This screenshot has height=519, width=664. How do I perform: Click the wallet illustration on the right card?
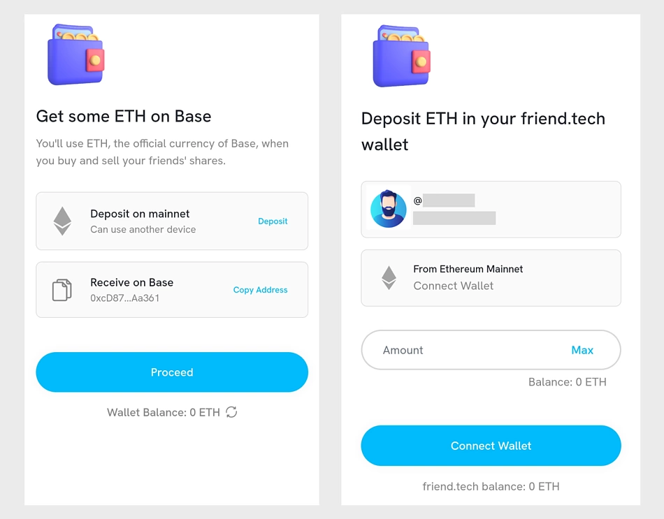tap(400, 54)
